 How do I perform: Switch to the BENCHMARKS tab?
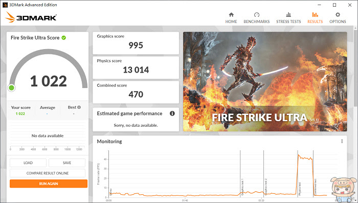click(x=257, y=18)
